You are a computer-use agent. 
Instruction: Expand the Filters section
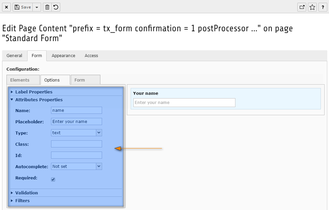pyautogui.click(x=66, y=200)
